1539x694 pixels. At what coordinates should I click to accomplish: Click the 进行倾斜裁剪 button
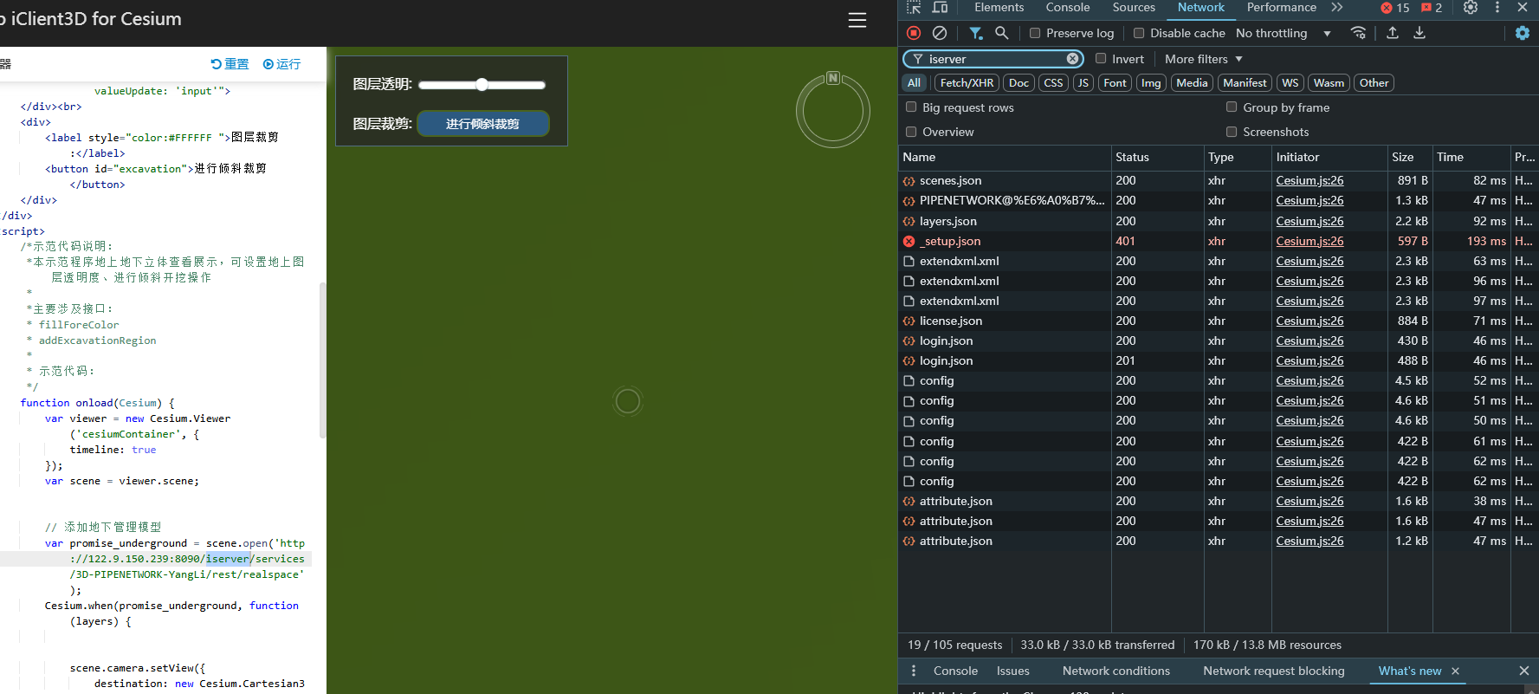point(482,124)
